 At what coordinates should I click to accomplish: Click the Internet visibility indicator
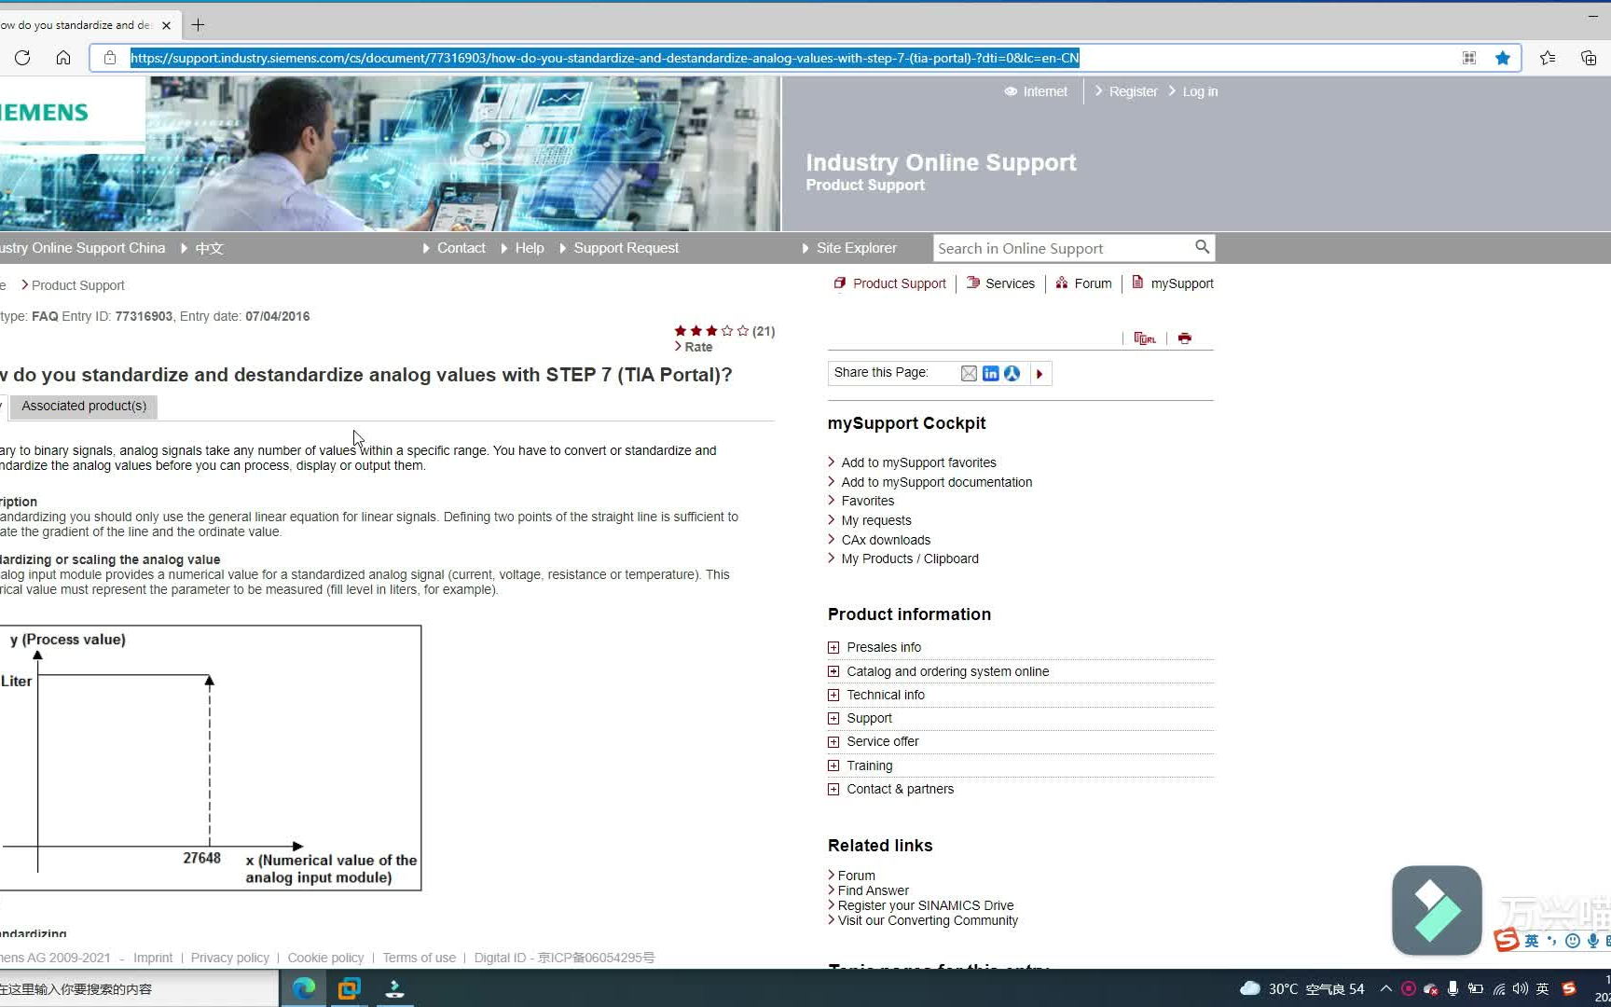[1036, 91]
